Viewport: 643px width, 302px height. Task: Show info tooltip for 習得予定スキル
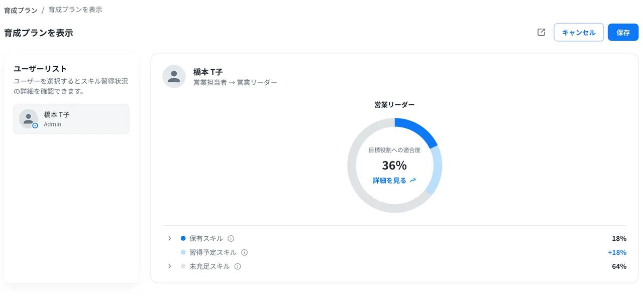245,252
